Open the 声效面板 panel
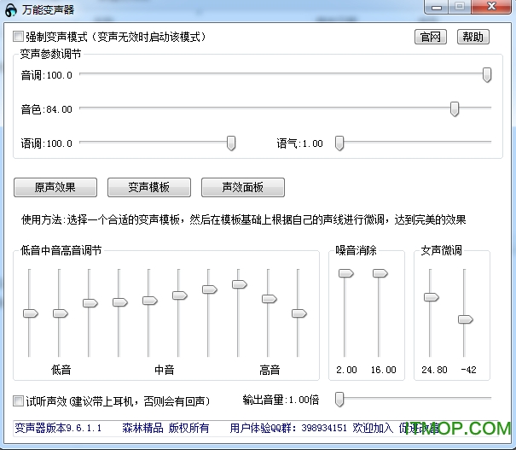This screenshot has height=450, width=516. [243, 187]
